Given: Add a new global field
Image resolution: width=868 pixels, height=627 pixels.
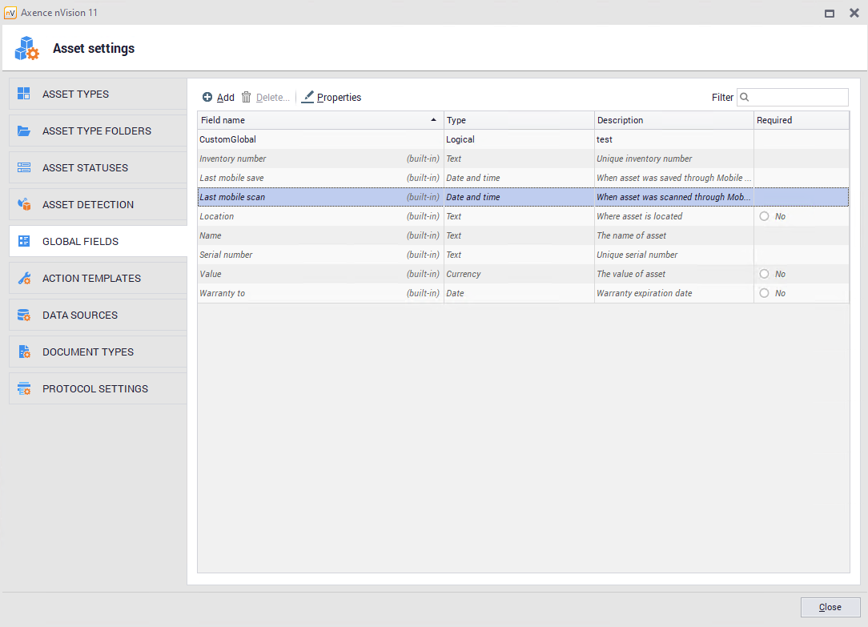Looking at the screenshot, I should [218, 97].
